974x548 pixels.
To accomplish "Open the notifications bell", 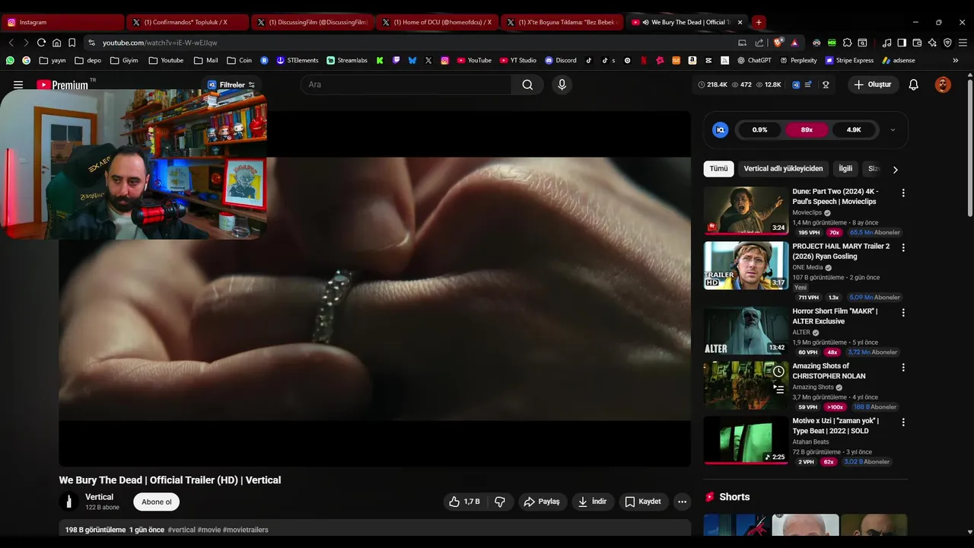I will click(x=913, y=84).
